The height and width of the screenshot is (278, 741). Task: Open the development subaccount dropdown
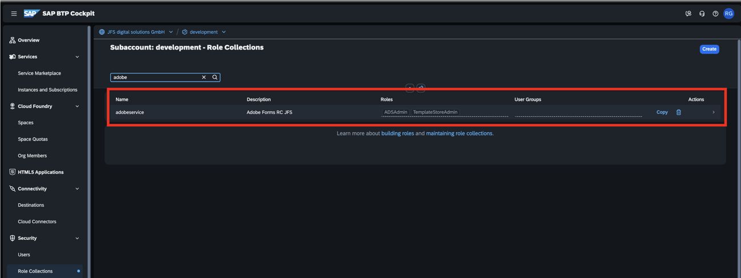coord(224,32)
